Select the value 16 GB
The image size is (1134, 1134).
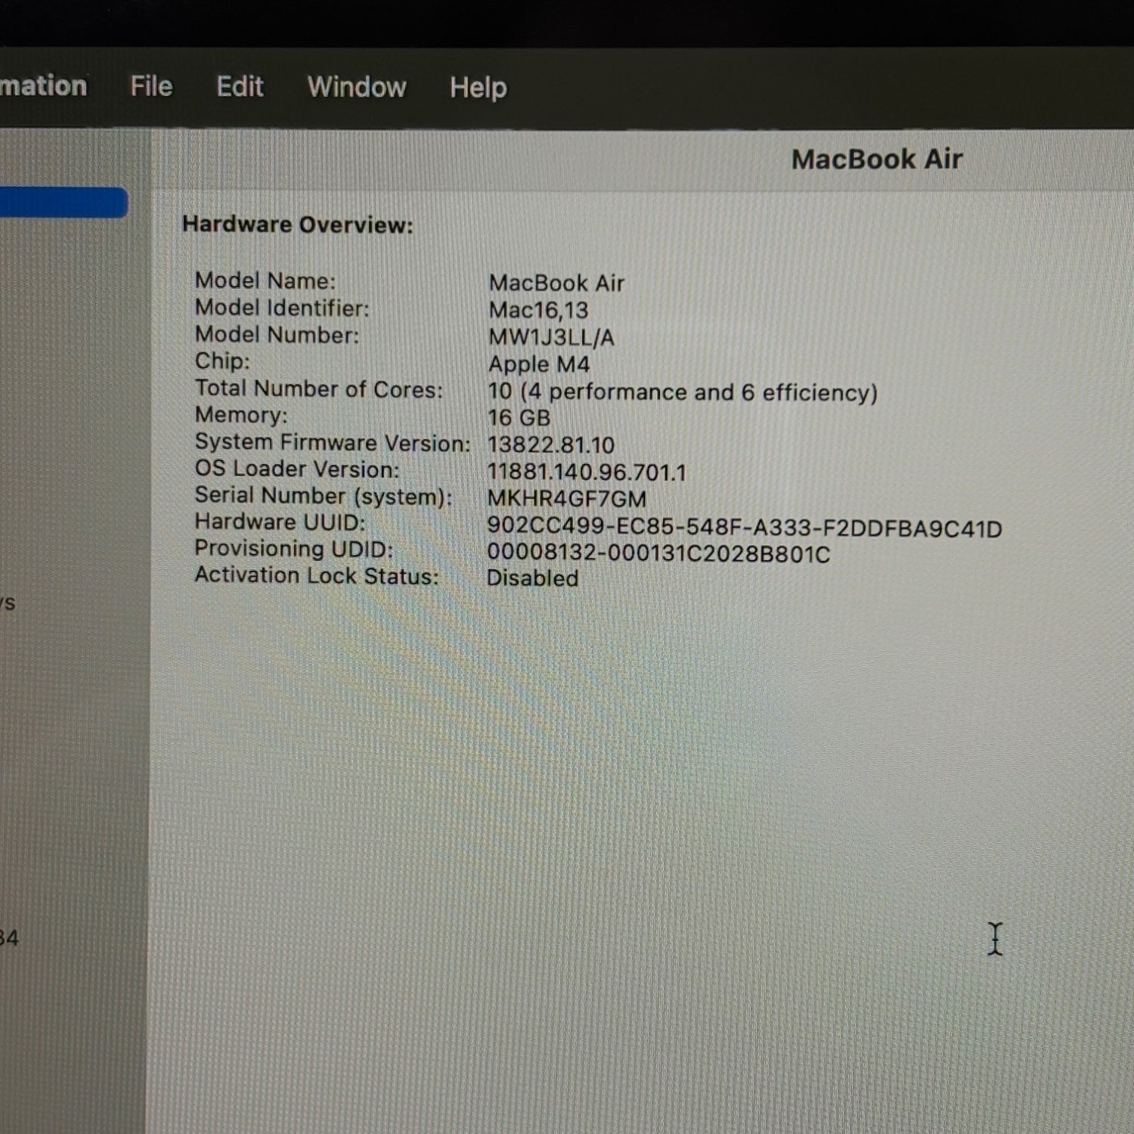point(519,418)
